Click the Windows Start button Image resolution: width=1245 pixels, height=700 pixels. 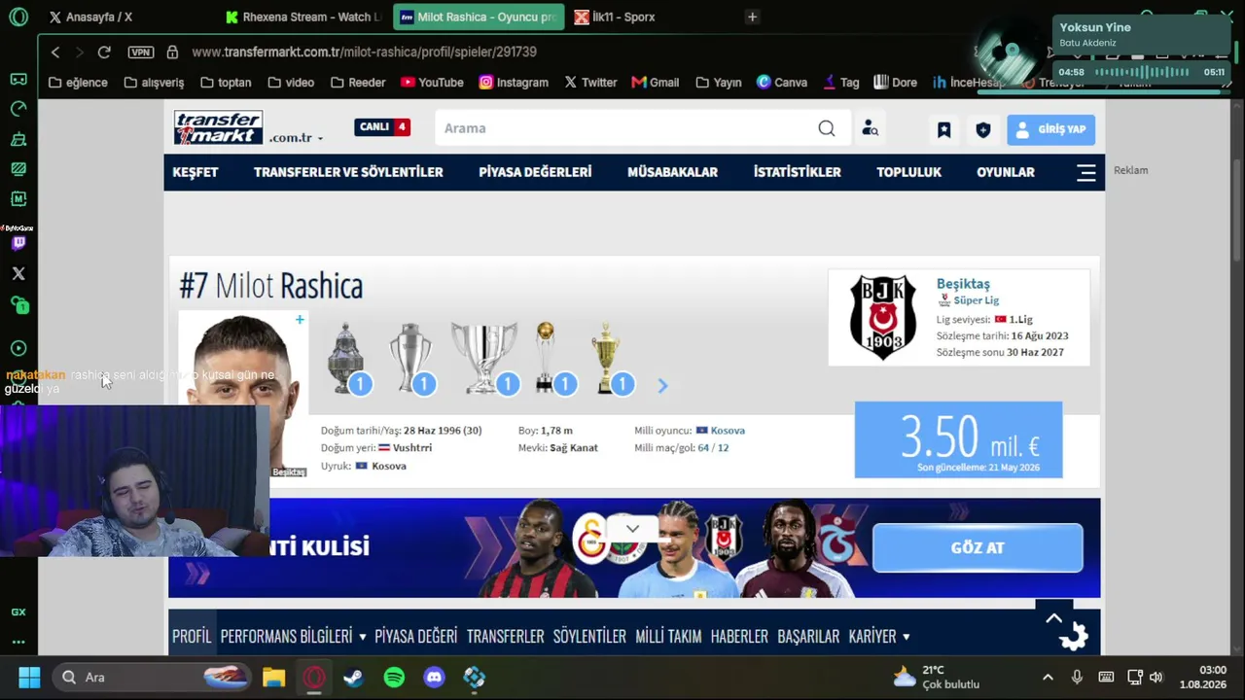click(x=29, y=677)
